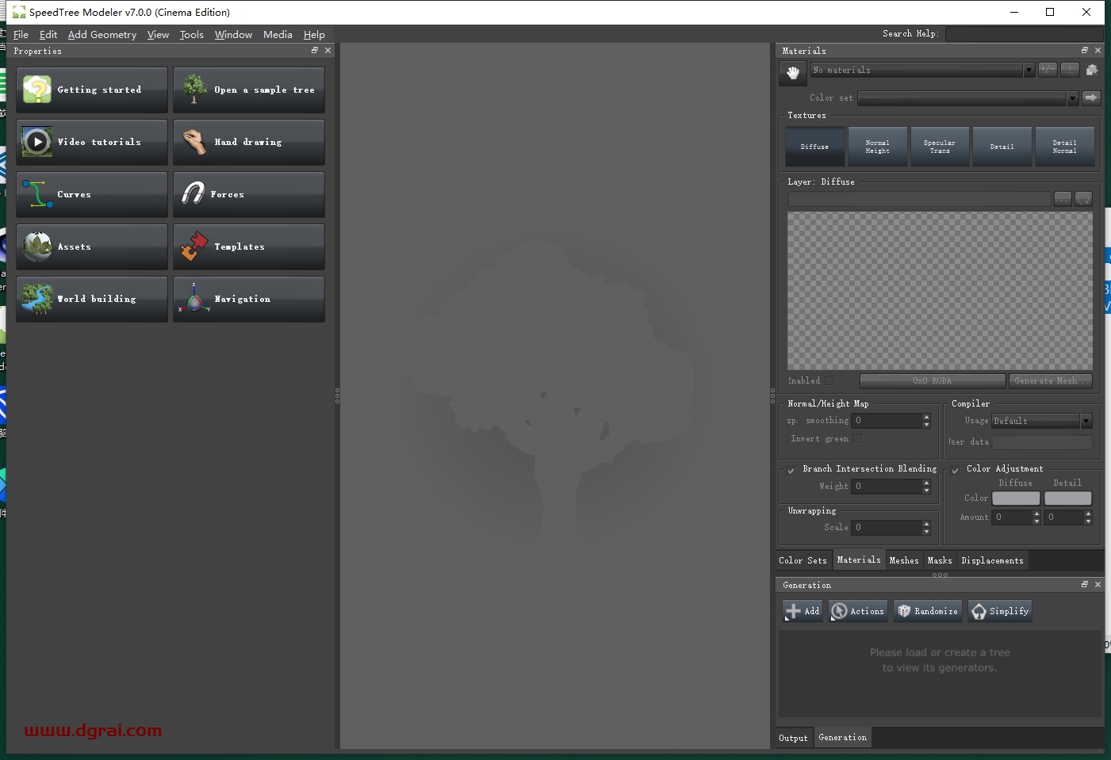
Task: Open the Add Geometry menu
Action: pos(102,34)
